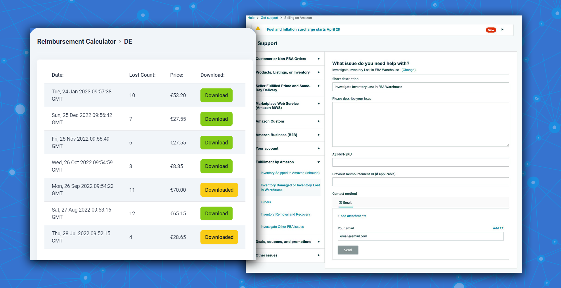
Task: Click Change to modify the selected issue
Action: click(x=408, y=70)
